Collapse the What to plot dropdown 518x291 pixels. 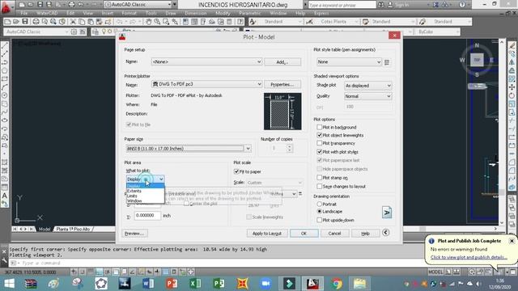tap(161, 179)
